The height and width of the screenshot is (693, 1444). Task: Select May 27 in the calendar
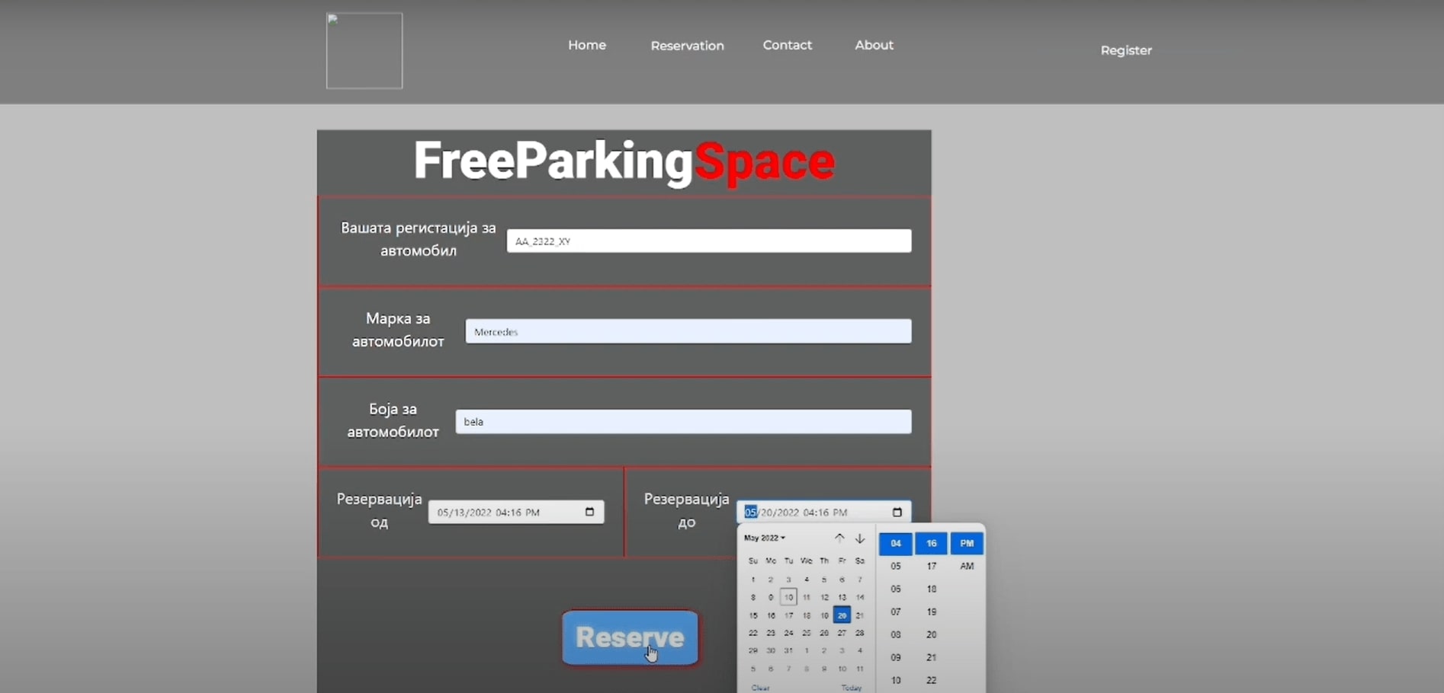coord(842,633)
